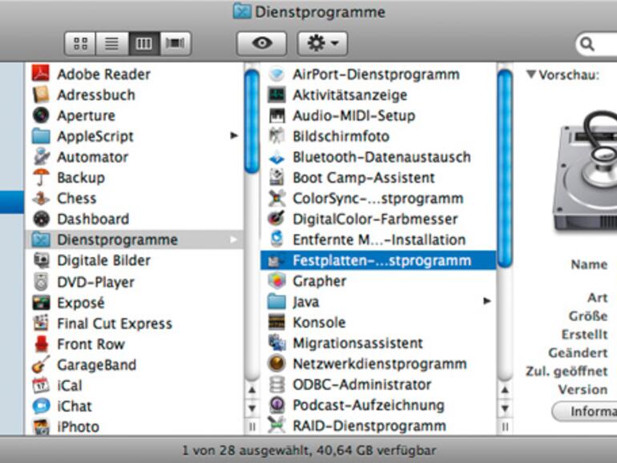Viewport: 617px width, 463px height.
Task: Expand the Java folder arrow
Action: click(x=486, y=301)
